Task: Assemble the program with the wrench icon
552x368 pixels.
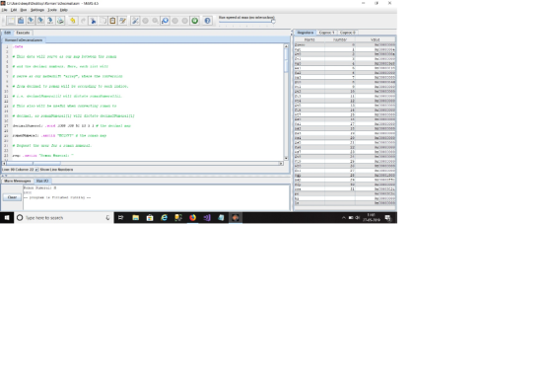Action: (x=135, y=21)
